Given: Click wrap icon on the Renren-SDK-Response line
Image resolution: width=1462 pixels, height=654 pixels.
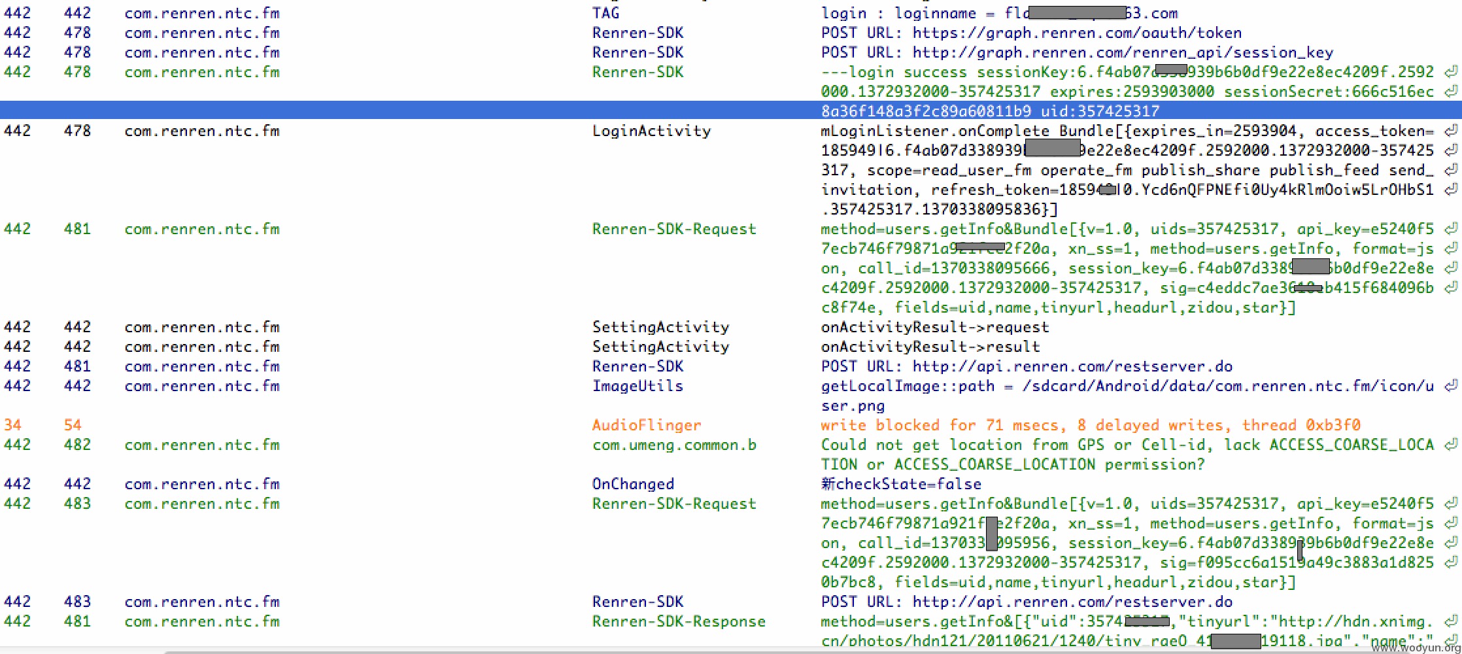Looking at the screenshot, I should (x=1451, y=621).
